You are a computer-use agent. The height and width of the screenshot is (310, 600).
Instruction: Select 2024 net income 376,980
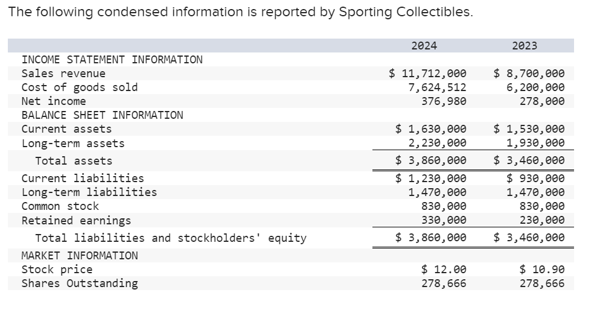444,101
